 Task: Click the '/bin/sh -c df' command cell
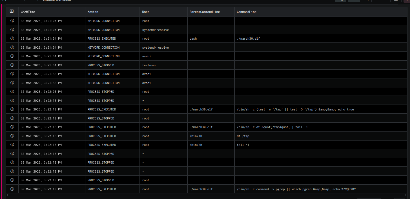point(321,127)
